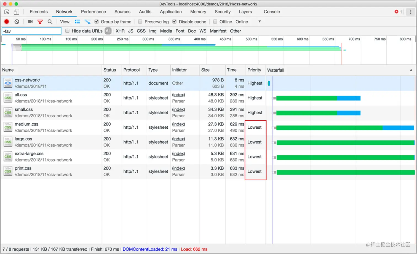Screen dimensions: 417x254
Task: Clear the network log
Action: (x=17, y=21)
